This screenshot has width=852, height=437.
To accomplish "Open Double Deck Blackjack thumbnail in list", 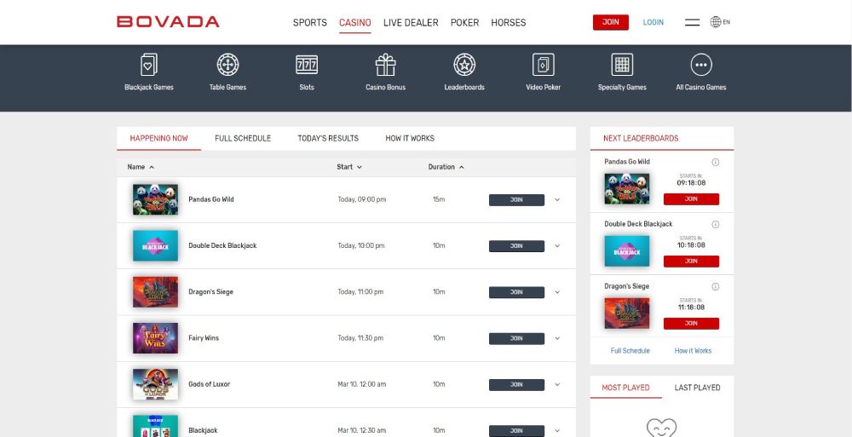I will coord(155,245).
